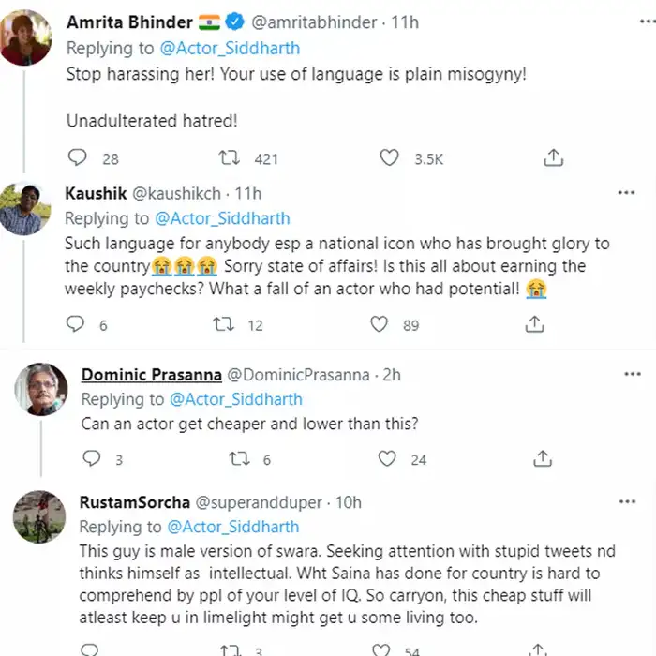The height and width of the screenshot is (656, 656).
Task: Reply to Amrita Bhinder's tweet
Action: 78,157
